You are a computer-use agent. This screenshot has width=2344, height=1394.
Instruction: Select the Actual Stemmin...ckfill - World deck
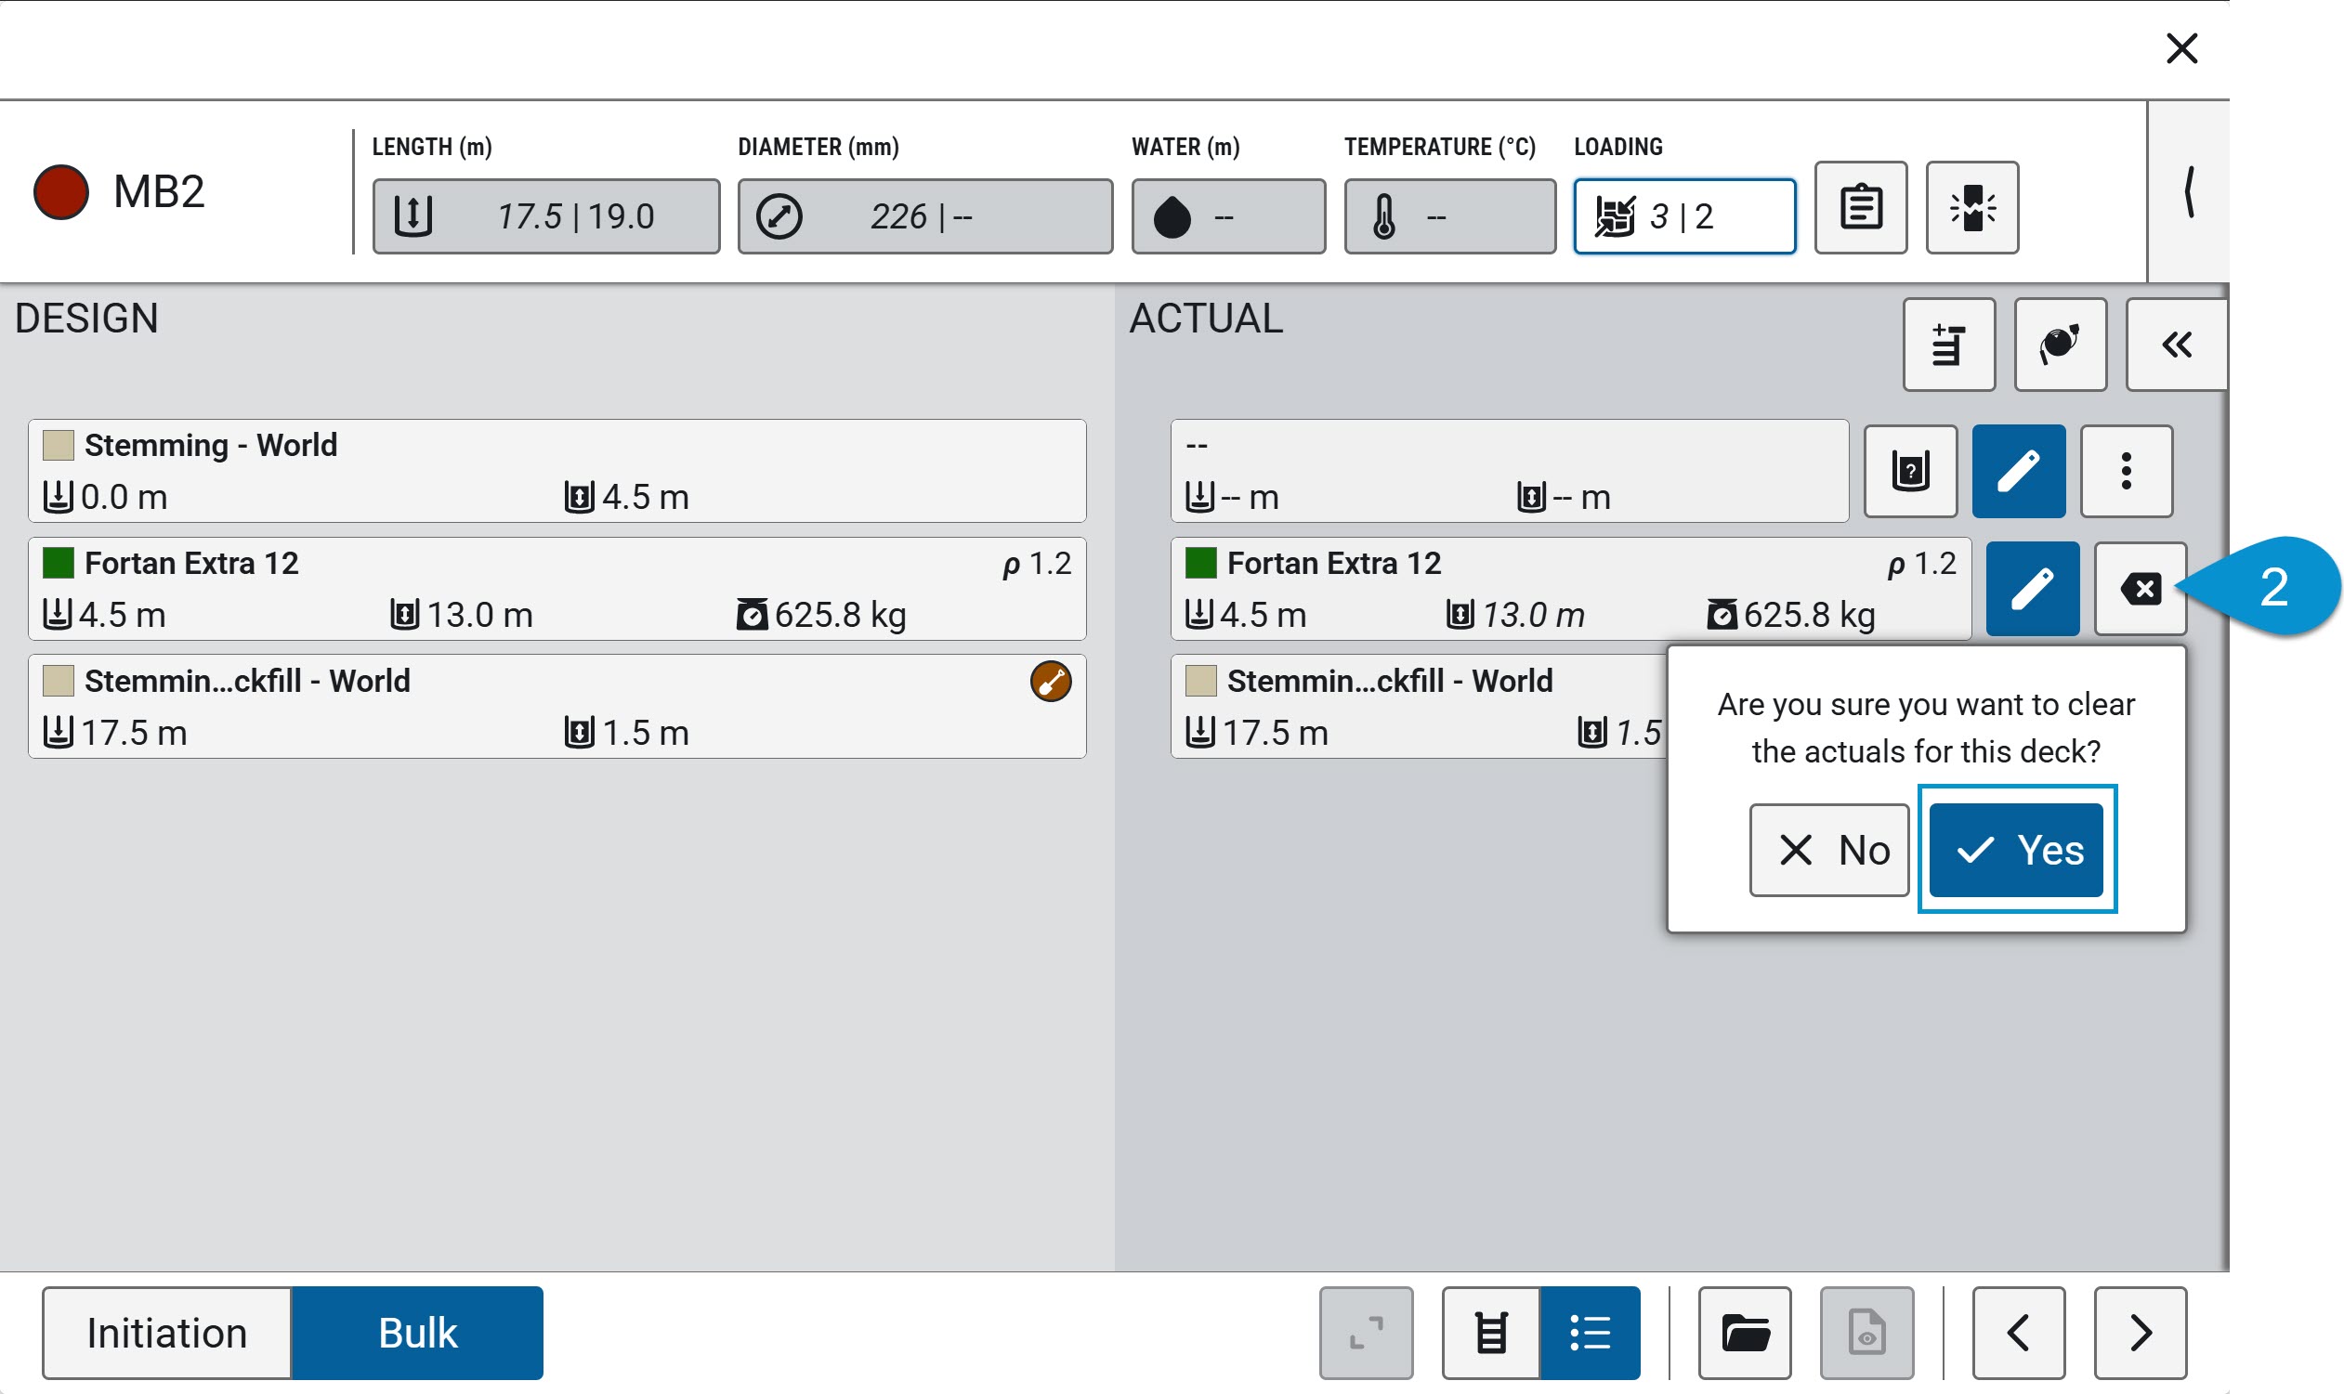click(1419, 707)
